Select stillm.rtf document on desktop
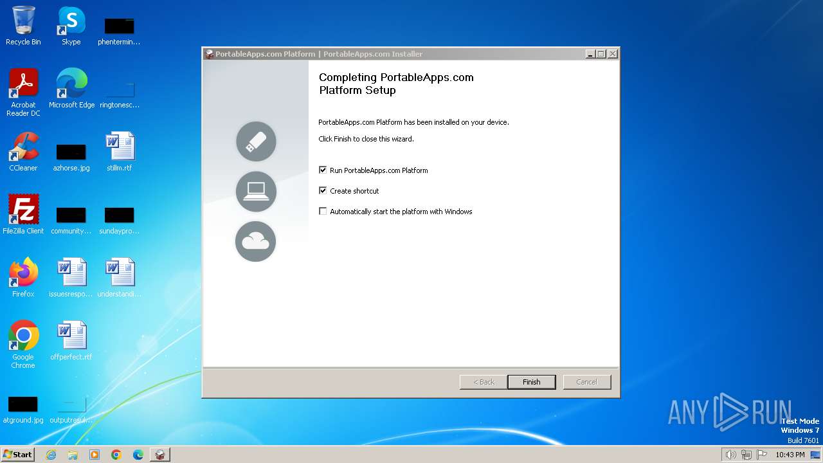This screenshot has width=823, height=463. pos(120,152)
